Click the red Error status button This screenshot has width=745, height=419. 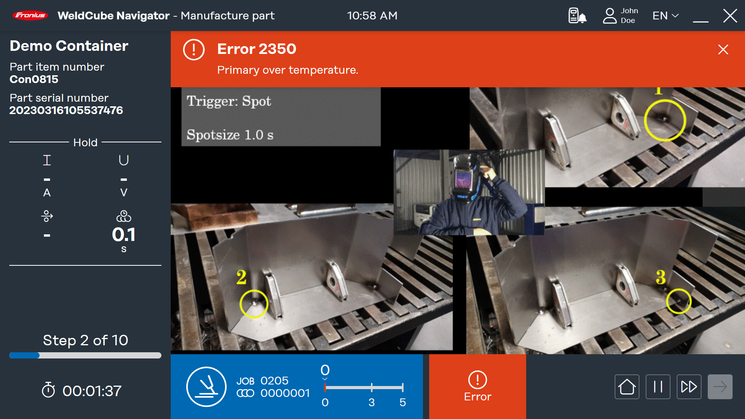[477, 386]
